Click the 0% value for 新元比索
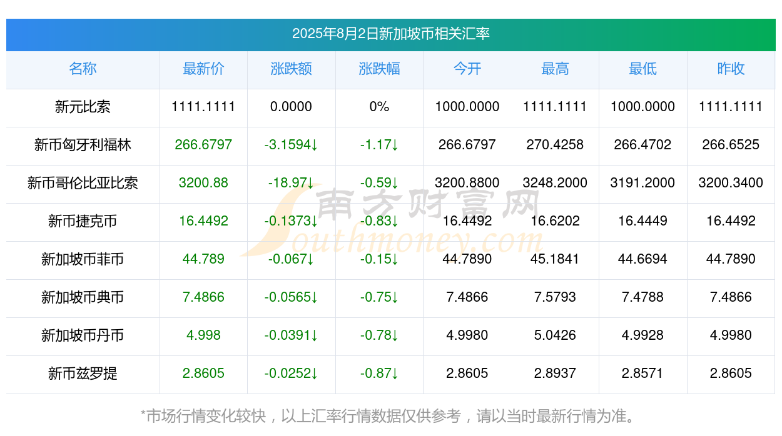The width and height of the screenshot is (782, 436). [x=379, y=107]
